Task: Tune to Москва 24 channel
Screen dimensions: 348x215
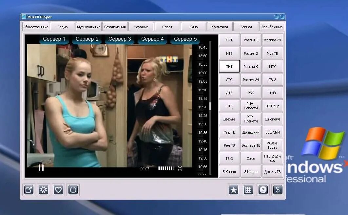Action: [272, 40]
